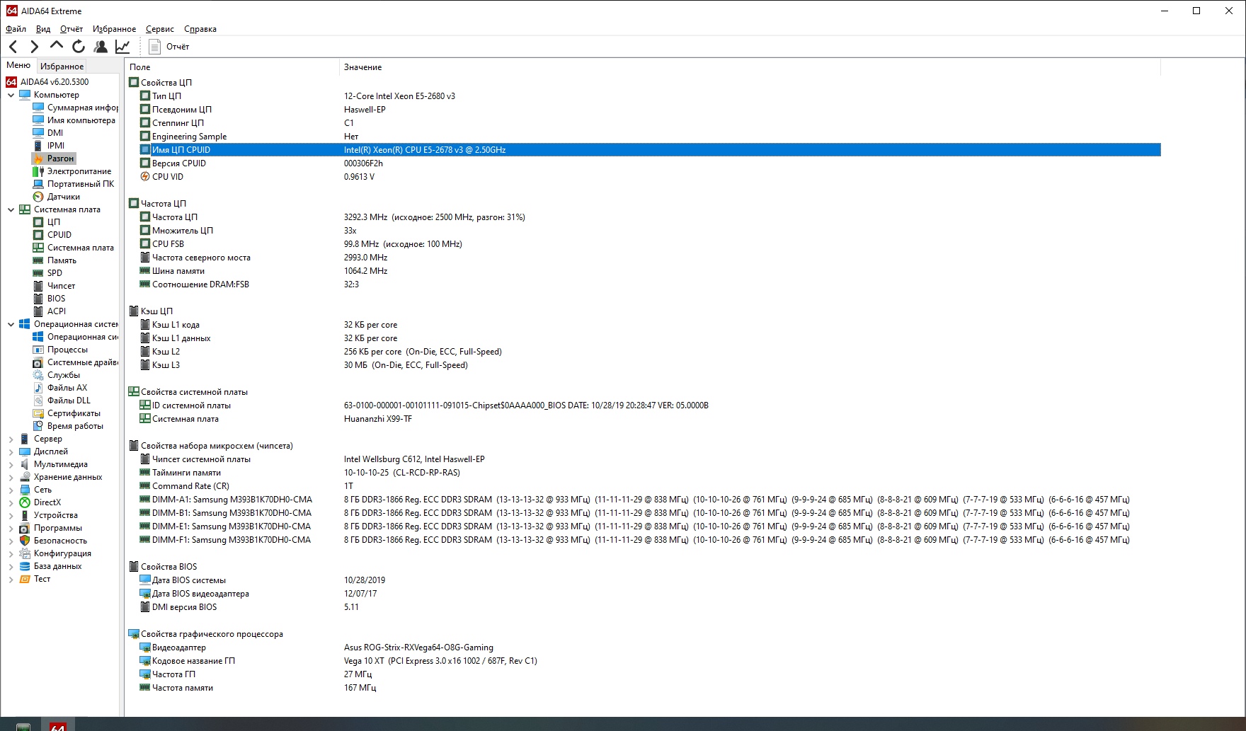Viewport: 1246px width, 731px height.
Task: Click the AIDA64 icon in the taskbar
Action: pos(58,725)
